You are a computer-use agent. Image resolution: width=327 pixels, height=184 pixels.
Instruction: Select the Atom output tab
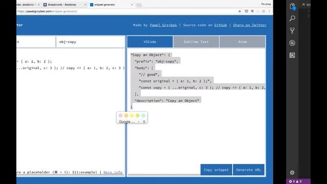[x=242, y=42]
